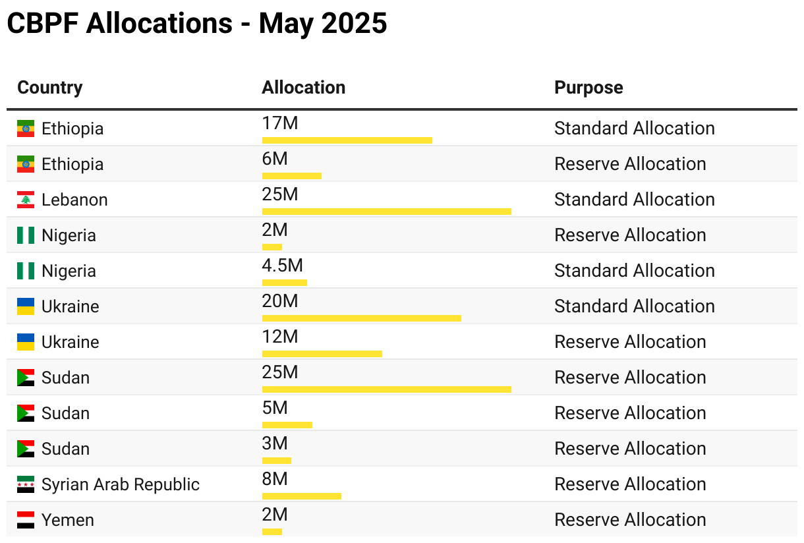Click the yellow bar for Sudan's 3M allocation
The width and height of the screenshot is (804, 543).
pyautogui.click(x=277, y=461)
